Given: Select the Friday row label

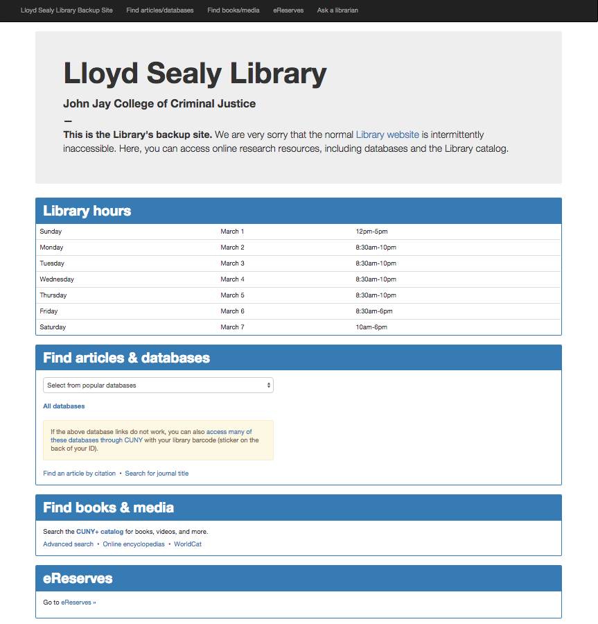Looking at the screenshot, I should (49, 311).
